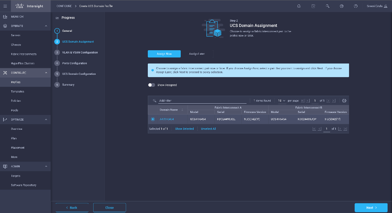Viewport: 392px width, 213px height.
Task: Collapse the Operate section
Action: (x=46, y=26)
